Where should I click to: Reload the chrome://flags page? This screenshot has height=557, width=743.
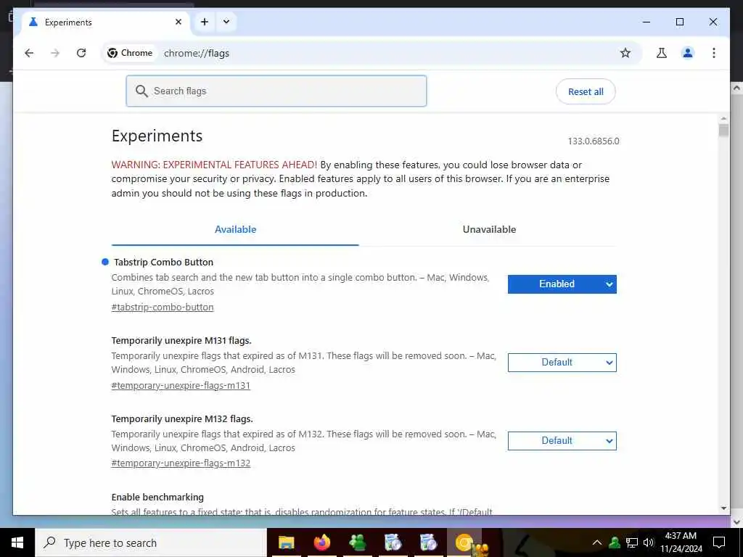(x=81, y=53)
